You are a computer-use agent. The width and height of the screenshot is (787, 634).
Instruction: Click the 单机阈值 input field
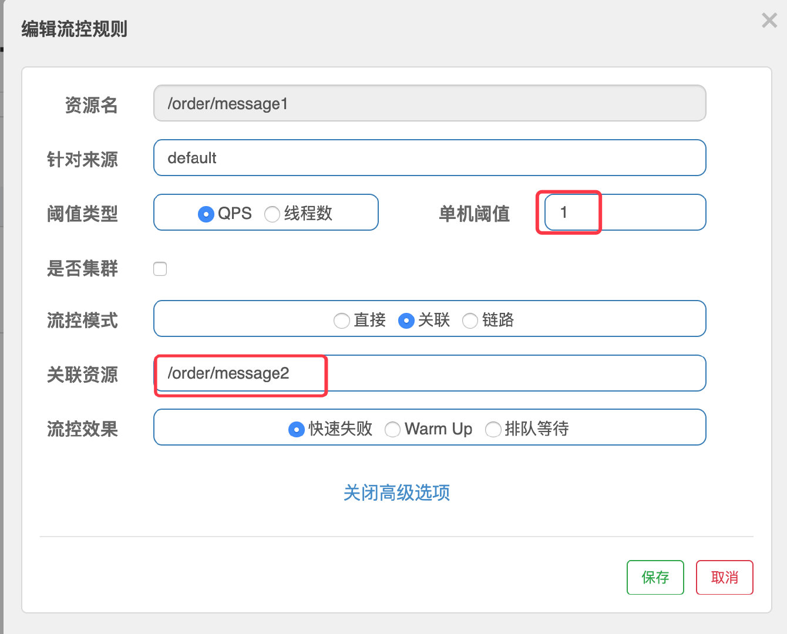pyautogui.click(x=625, y=212)
